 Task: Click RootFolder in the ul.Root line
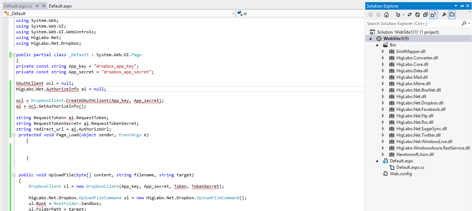[67, 203]
